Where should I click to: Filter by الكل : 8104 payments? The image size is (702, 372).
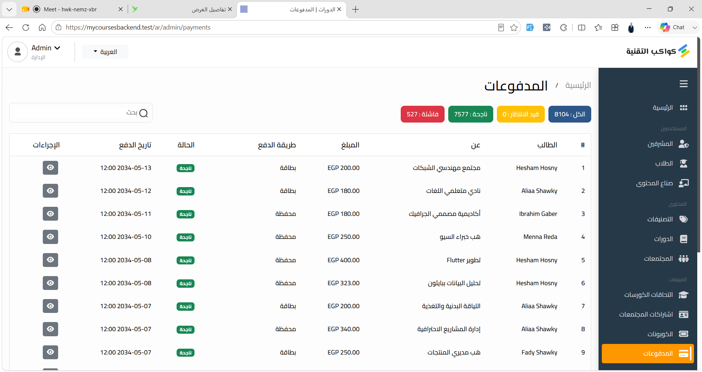[x=570, y=114]
